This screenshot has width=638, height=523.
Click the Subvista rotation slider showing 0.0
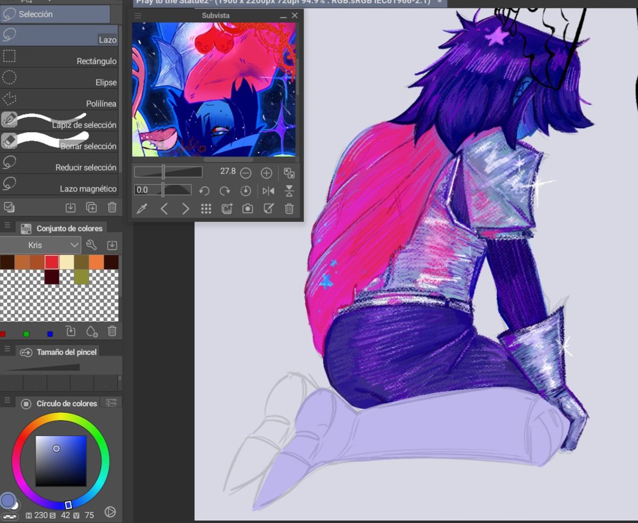point(163,190)
